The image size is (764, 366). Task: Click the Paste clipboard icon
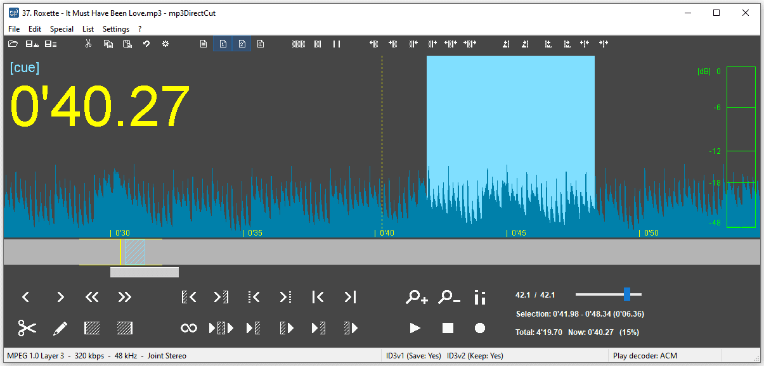point(127,44)
